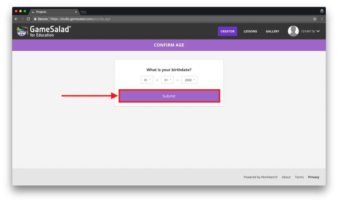Open the LESSONS page
Screen dimensions: 338x203
[x=250, y=31]
